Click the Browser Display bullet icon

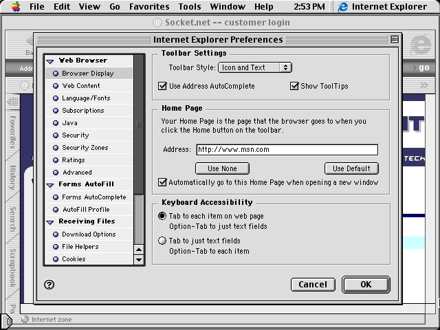[56, 74]
